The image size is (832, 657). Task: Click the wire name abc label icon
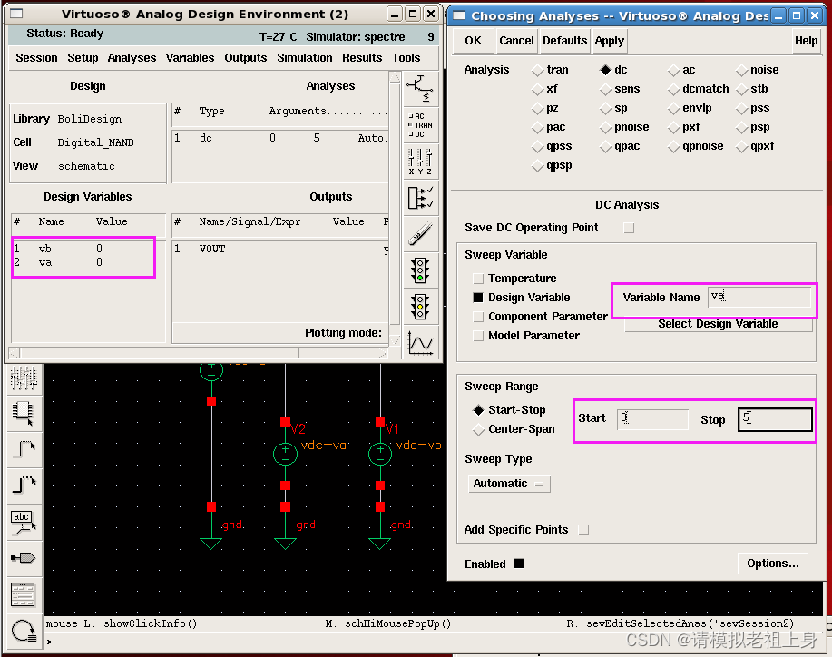(24, 522)
